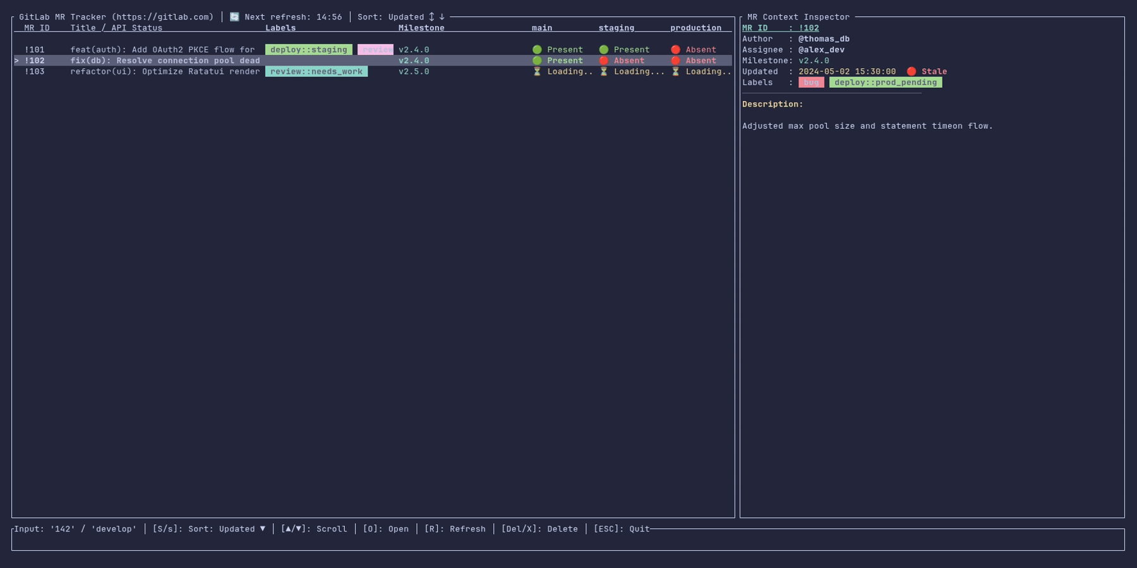The height and width of the screenshot is (568, 1137).
Task: Click the production hourglass loading icon for !103
Action: coord(675,71)
